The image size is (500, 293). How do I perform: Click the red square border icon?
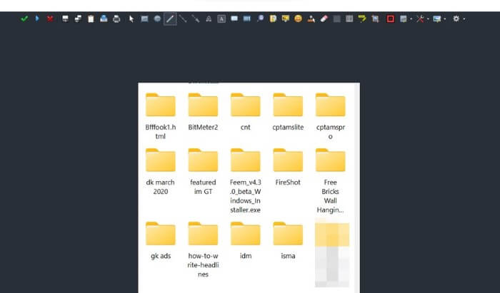point(390,19)
